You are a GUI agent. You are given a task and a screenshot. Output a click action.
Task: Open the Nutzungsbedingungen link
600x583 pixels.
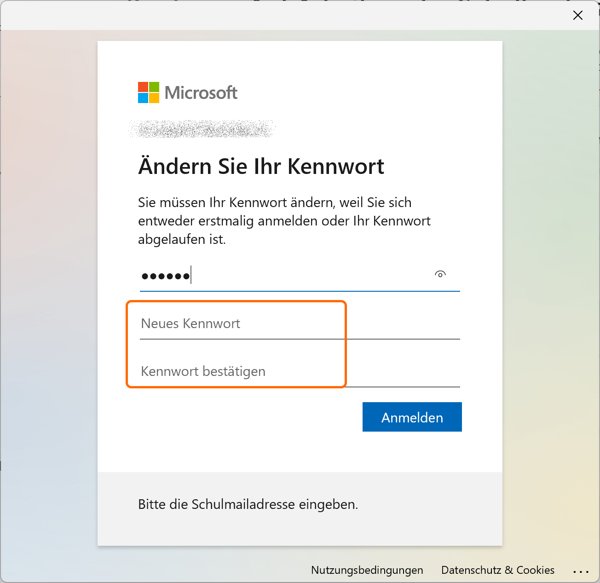click(x=367, y=570)
